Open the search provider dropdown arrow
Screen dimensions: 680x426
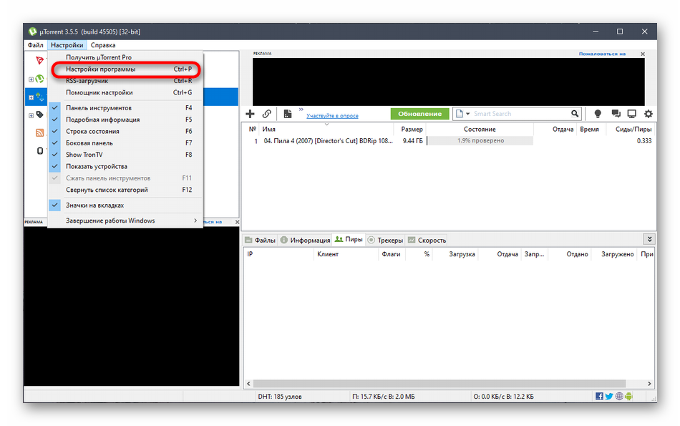(467, 114)
